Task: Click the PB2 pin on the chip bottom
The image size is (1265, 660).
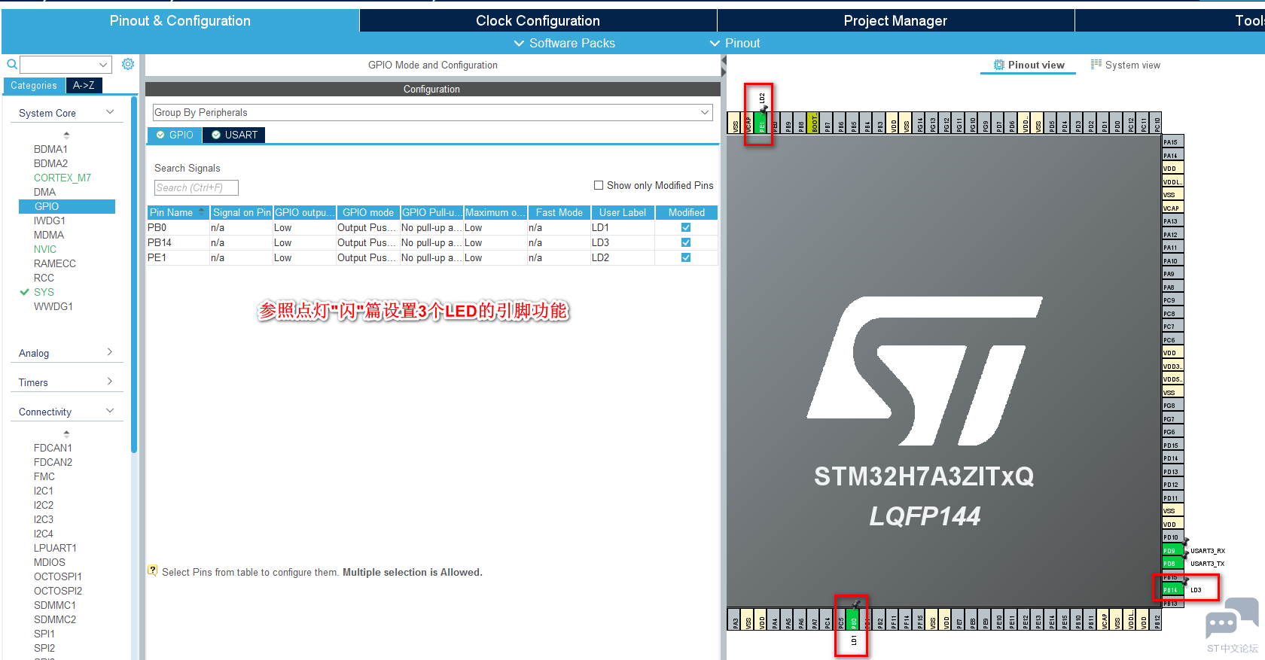Action: [x=880, y=619]
